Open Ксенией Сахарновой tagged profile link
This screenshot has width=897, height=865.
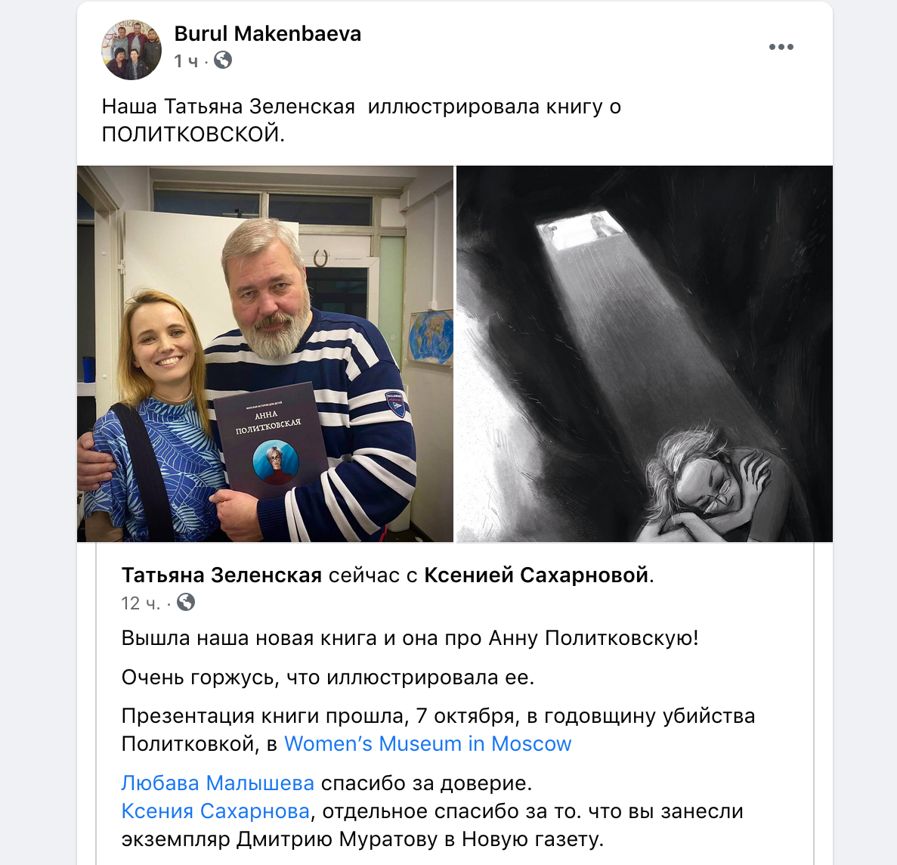[536, 575]
